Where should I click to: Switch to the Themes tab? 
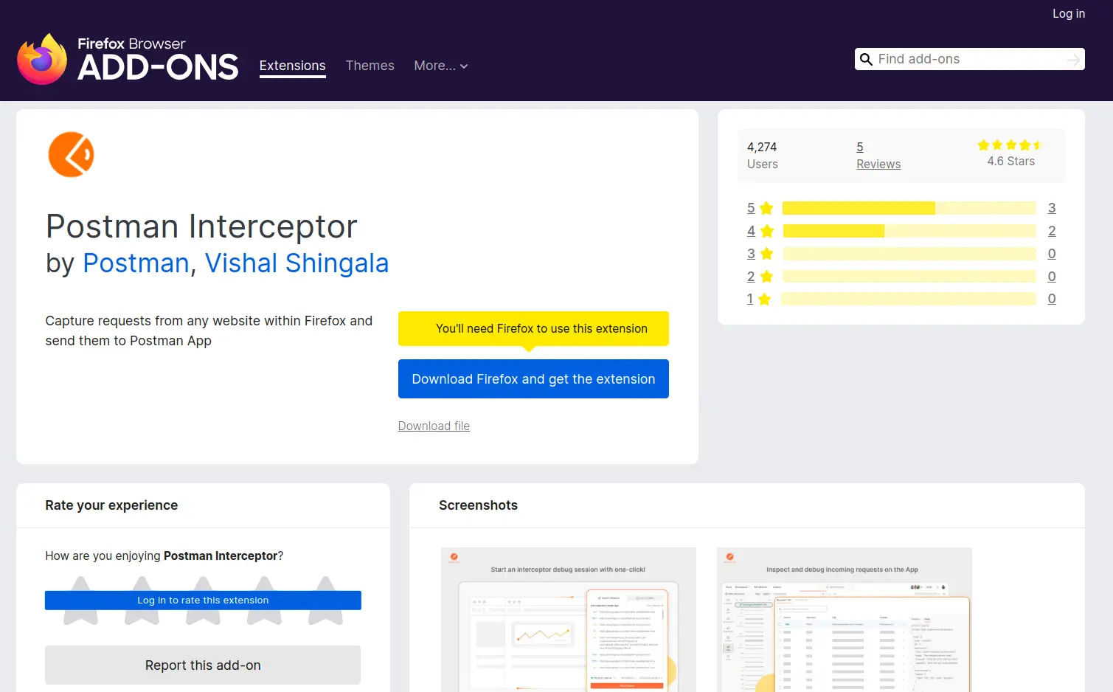(x=370, y=66)
